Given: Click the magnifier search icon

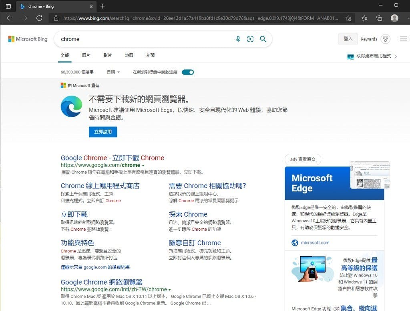Looking at the screenshot, I should pyautogui.click(x=263, y=39).
